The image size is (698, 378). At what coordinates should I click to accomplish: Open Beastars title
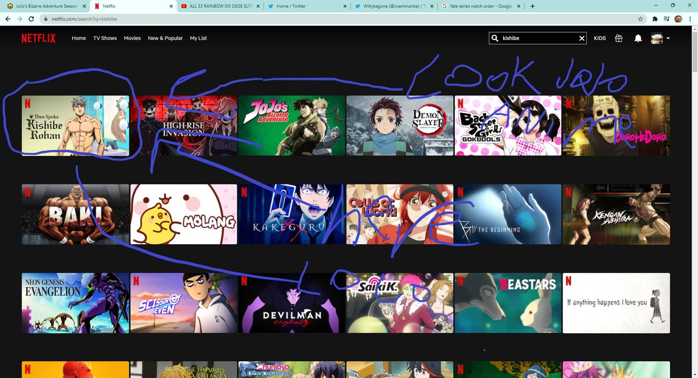point(508,303)
